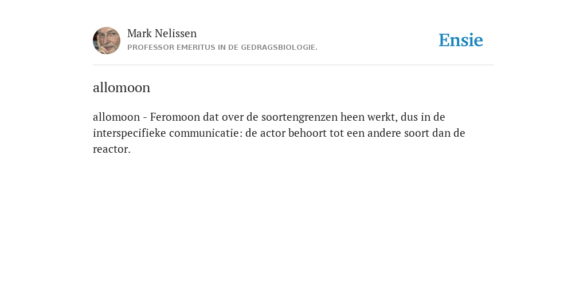The height and width of the screenshot is (293, 587).
Task: Click the large 'allomoon' heading
Action: coord(122,88)
